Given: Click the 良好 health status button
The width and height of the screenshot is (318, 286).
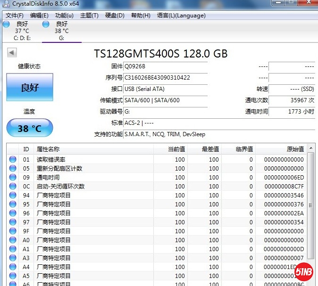Looking at the screenshot, I should pyautogui.click(x=30, y=88).
